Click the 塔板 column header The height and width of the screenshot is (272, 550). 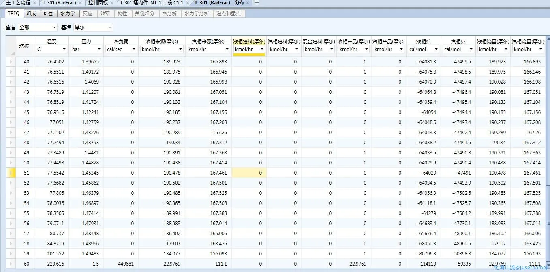(24, 46)
